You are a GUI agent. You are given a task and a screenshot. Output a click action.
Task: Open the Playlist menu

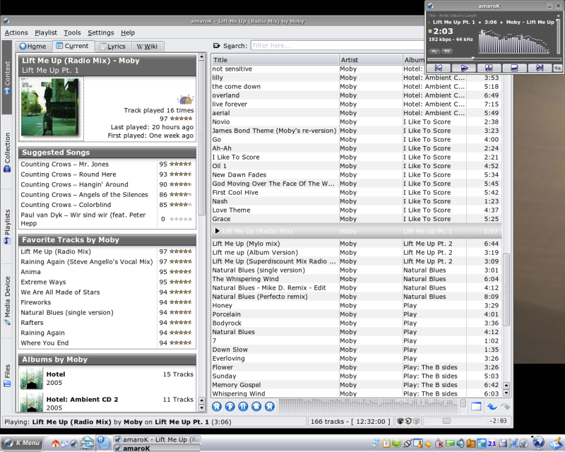coord(46,32)
